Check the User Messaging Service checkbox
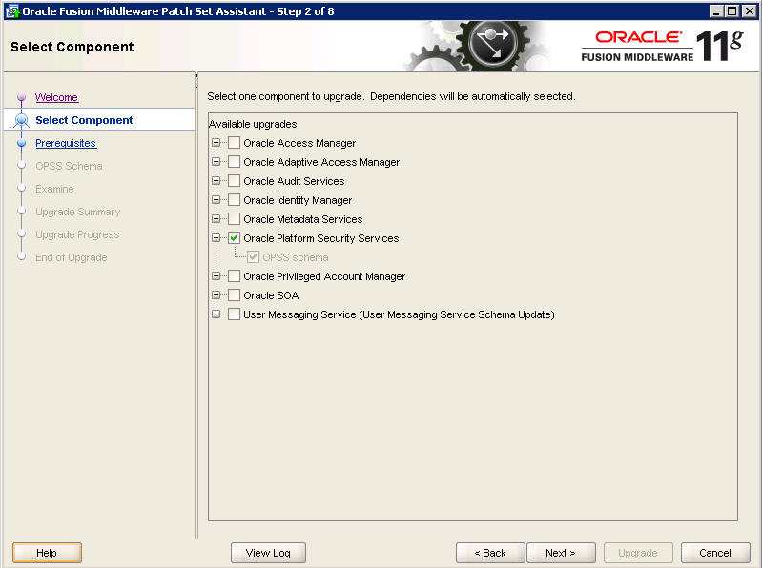The width and height of the screenshot is (762, 568). pos(235,314)
